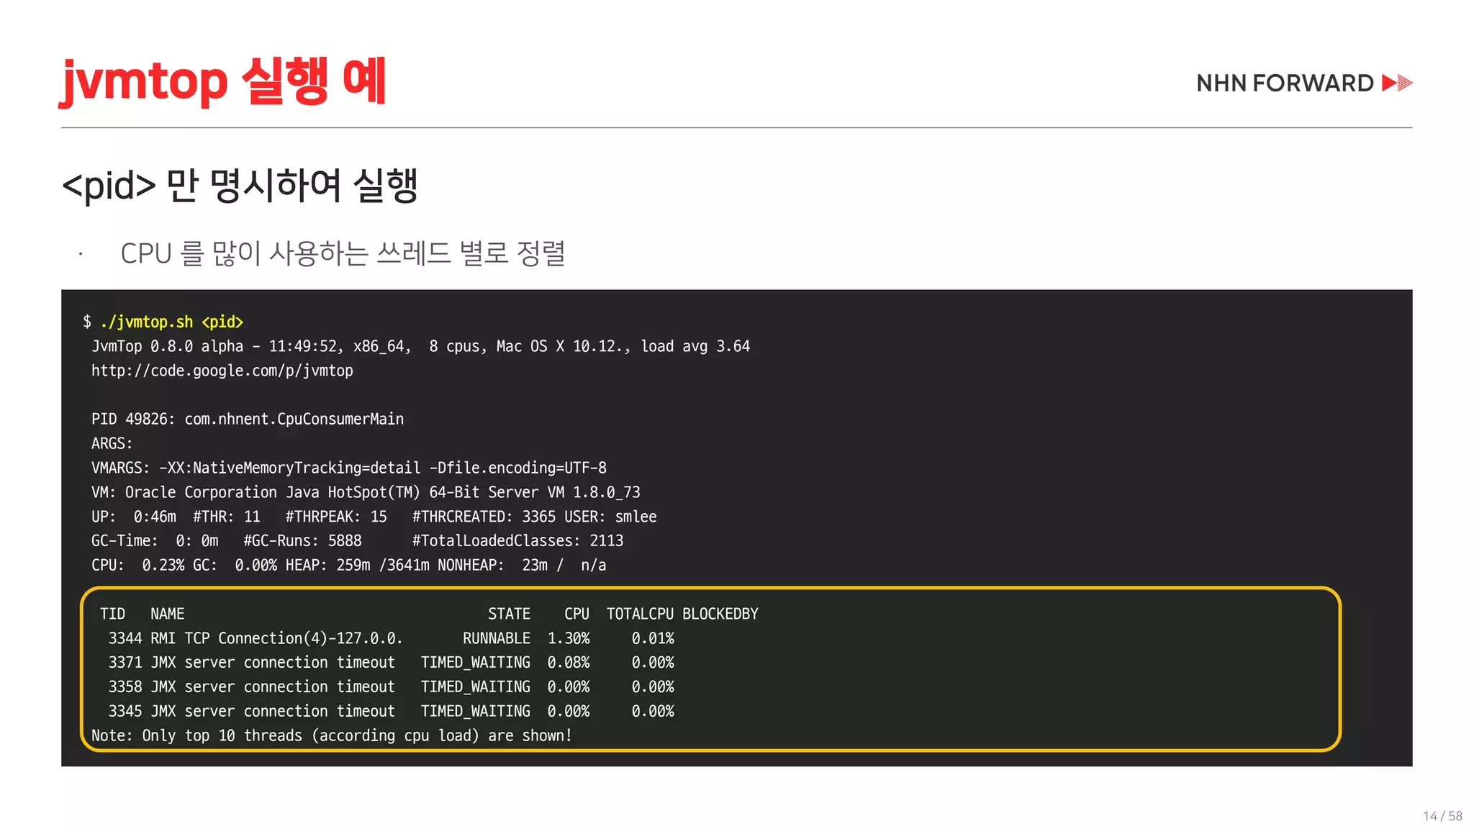Click 'Note: Only top 10 threads' line

coord(332,735)
